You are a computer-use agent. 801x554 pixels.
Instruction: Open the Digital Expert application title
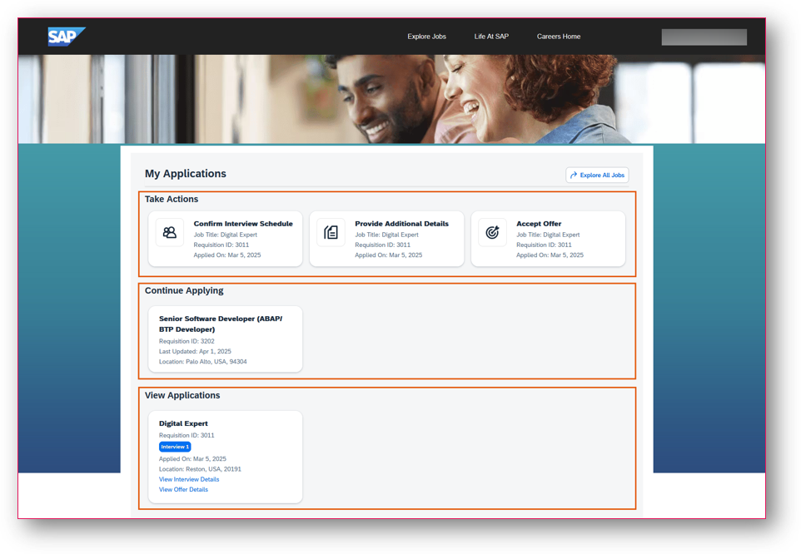tap(183, 423)
